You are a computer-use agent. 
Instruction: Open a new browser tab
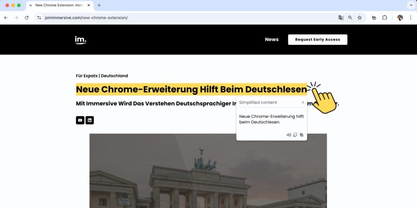pyautogui.click(x=99, y=5)
